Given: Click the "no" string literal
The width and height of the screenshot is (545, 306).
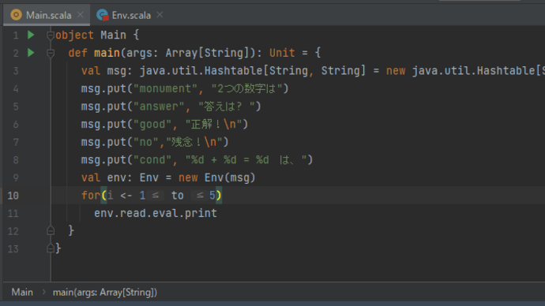Looking at the screenshot, I should (146, 142).
